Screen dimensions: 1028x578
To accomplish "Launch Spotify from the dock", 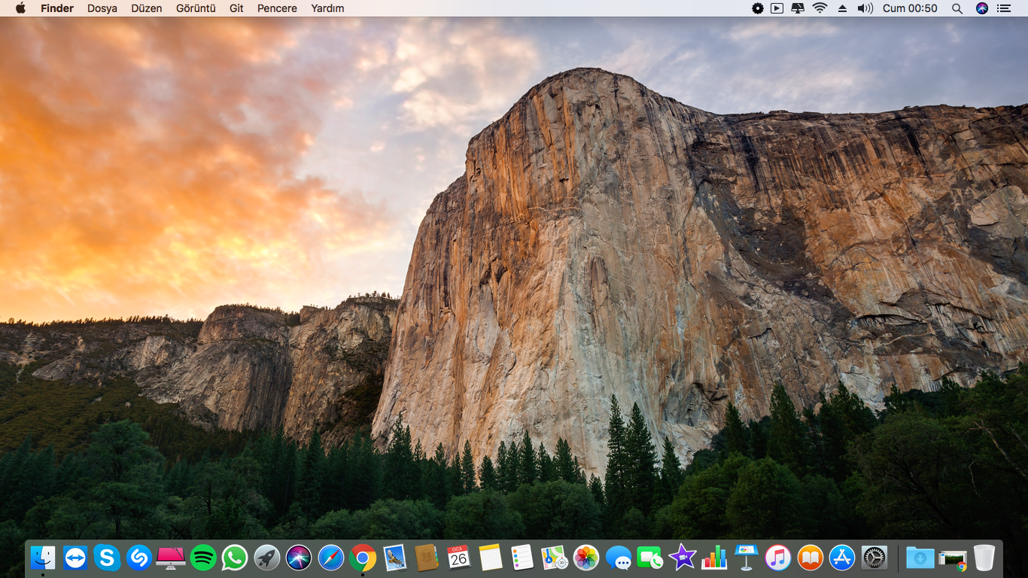I will point(203,558).
